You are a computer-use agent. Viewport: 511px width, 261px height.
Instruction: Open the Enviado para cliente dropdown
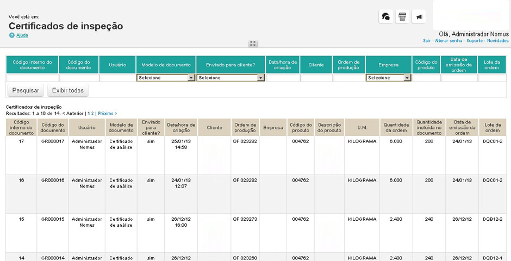click(x=230, y=78)
